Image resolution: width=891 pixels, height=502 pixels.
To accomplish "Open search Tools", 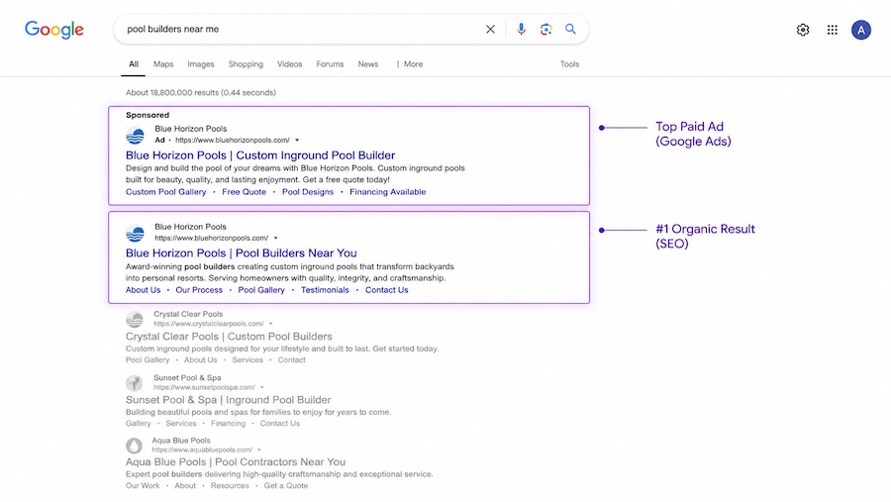I will click(x=569, y=64).
